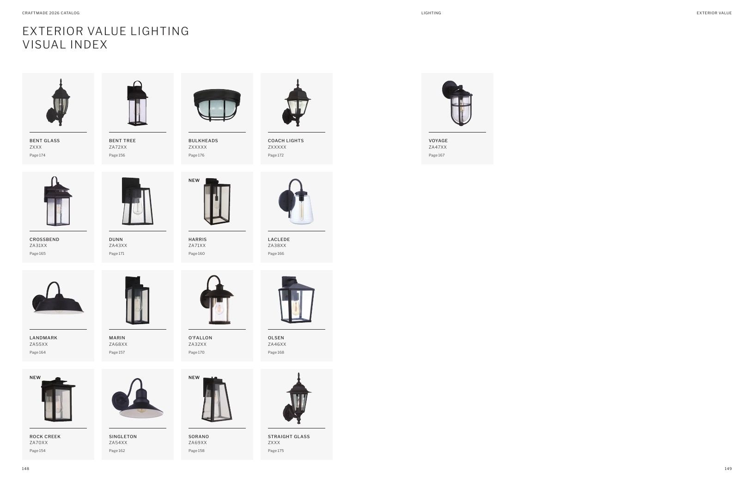The height and width of the screenshot is (482, 754).
Task: Click the "ZA31XX" Crossbend model code
Action: (x=38, y=246)
